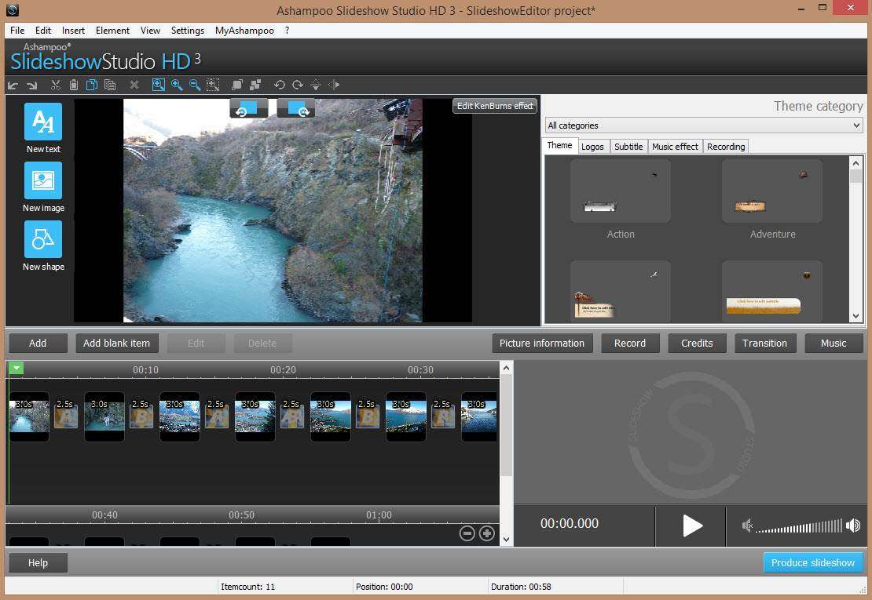The height and width of the screenshot is (600, 872).
Task: Switch to the Logos tab
Action: 592,147
